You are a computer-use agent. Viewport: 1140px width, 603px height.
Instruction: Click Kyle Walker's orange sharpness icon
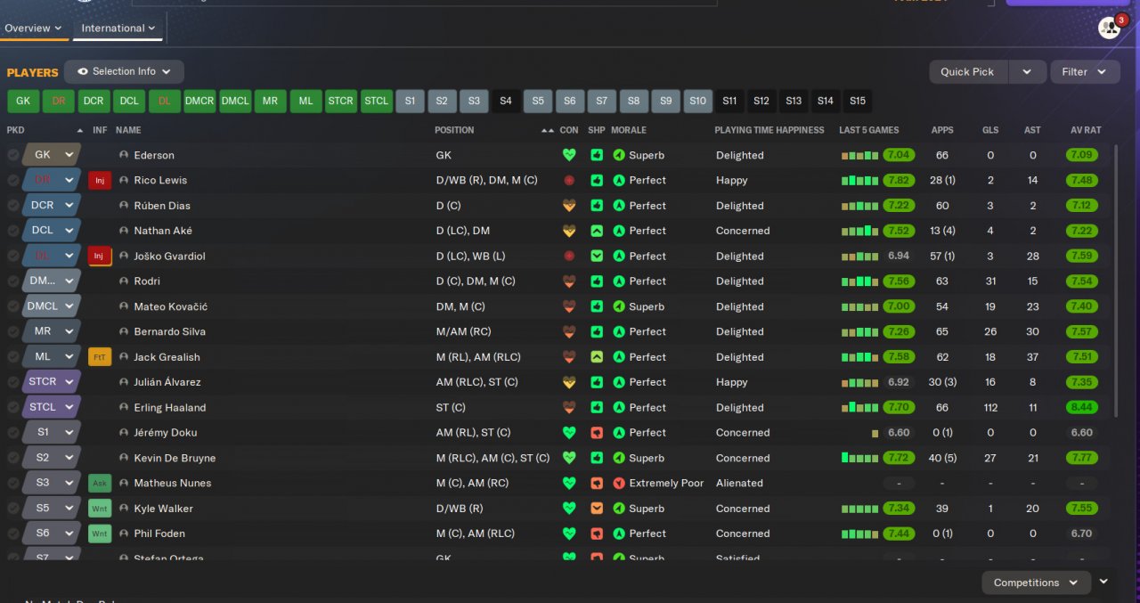[597, 509]
